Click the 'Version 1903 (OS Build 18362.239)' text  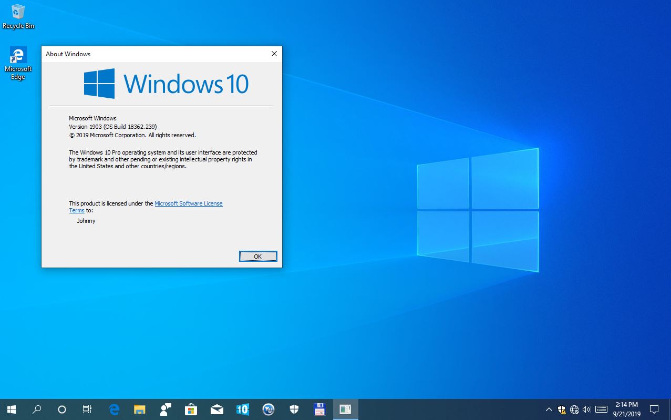point(113,127)
